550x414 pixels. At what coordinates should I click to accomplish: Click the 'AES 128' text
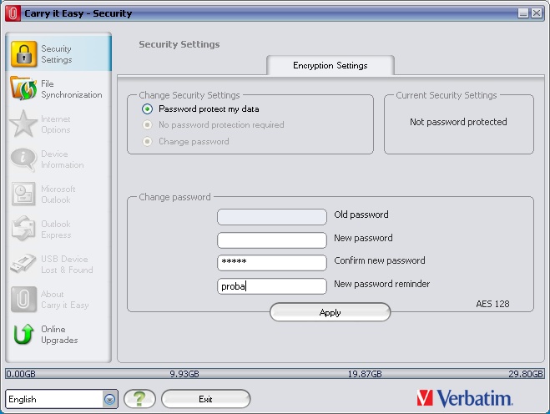click(492, 304)
